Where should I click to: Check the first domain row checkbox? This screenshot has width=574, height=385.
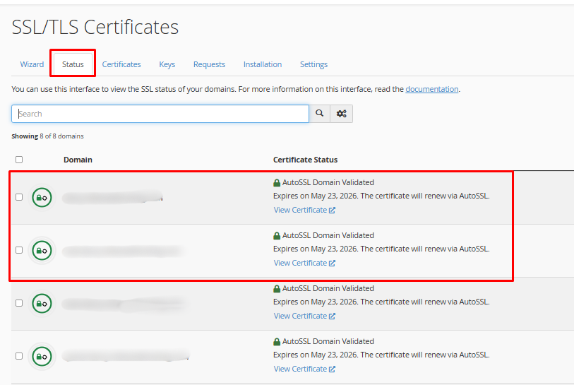tap(19, 197)
